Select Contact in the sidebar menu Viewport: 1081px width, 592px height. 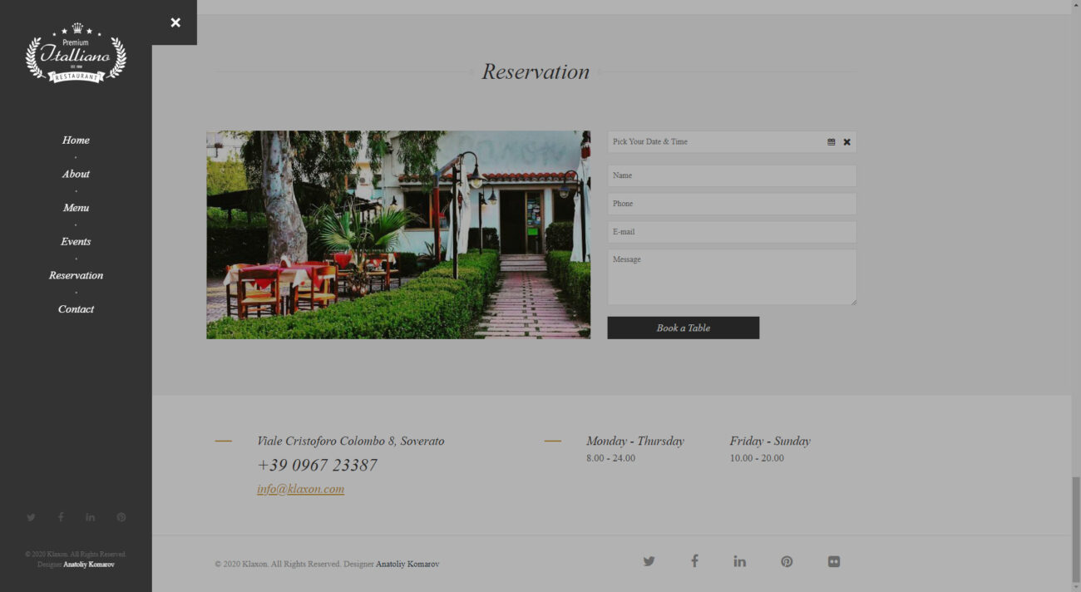click(76, 309)
